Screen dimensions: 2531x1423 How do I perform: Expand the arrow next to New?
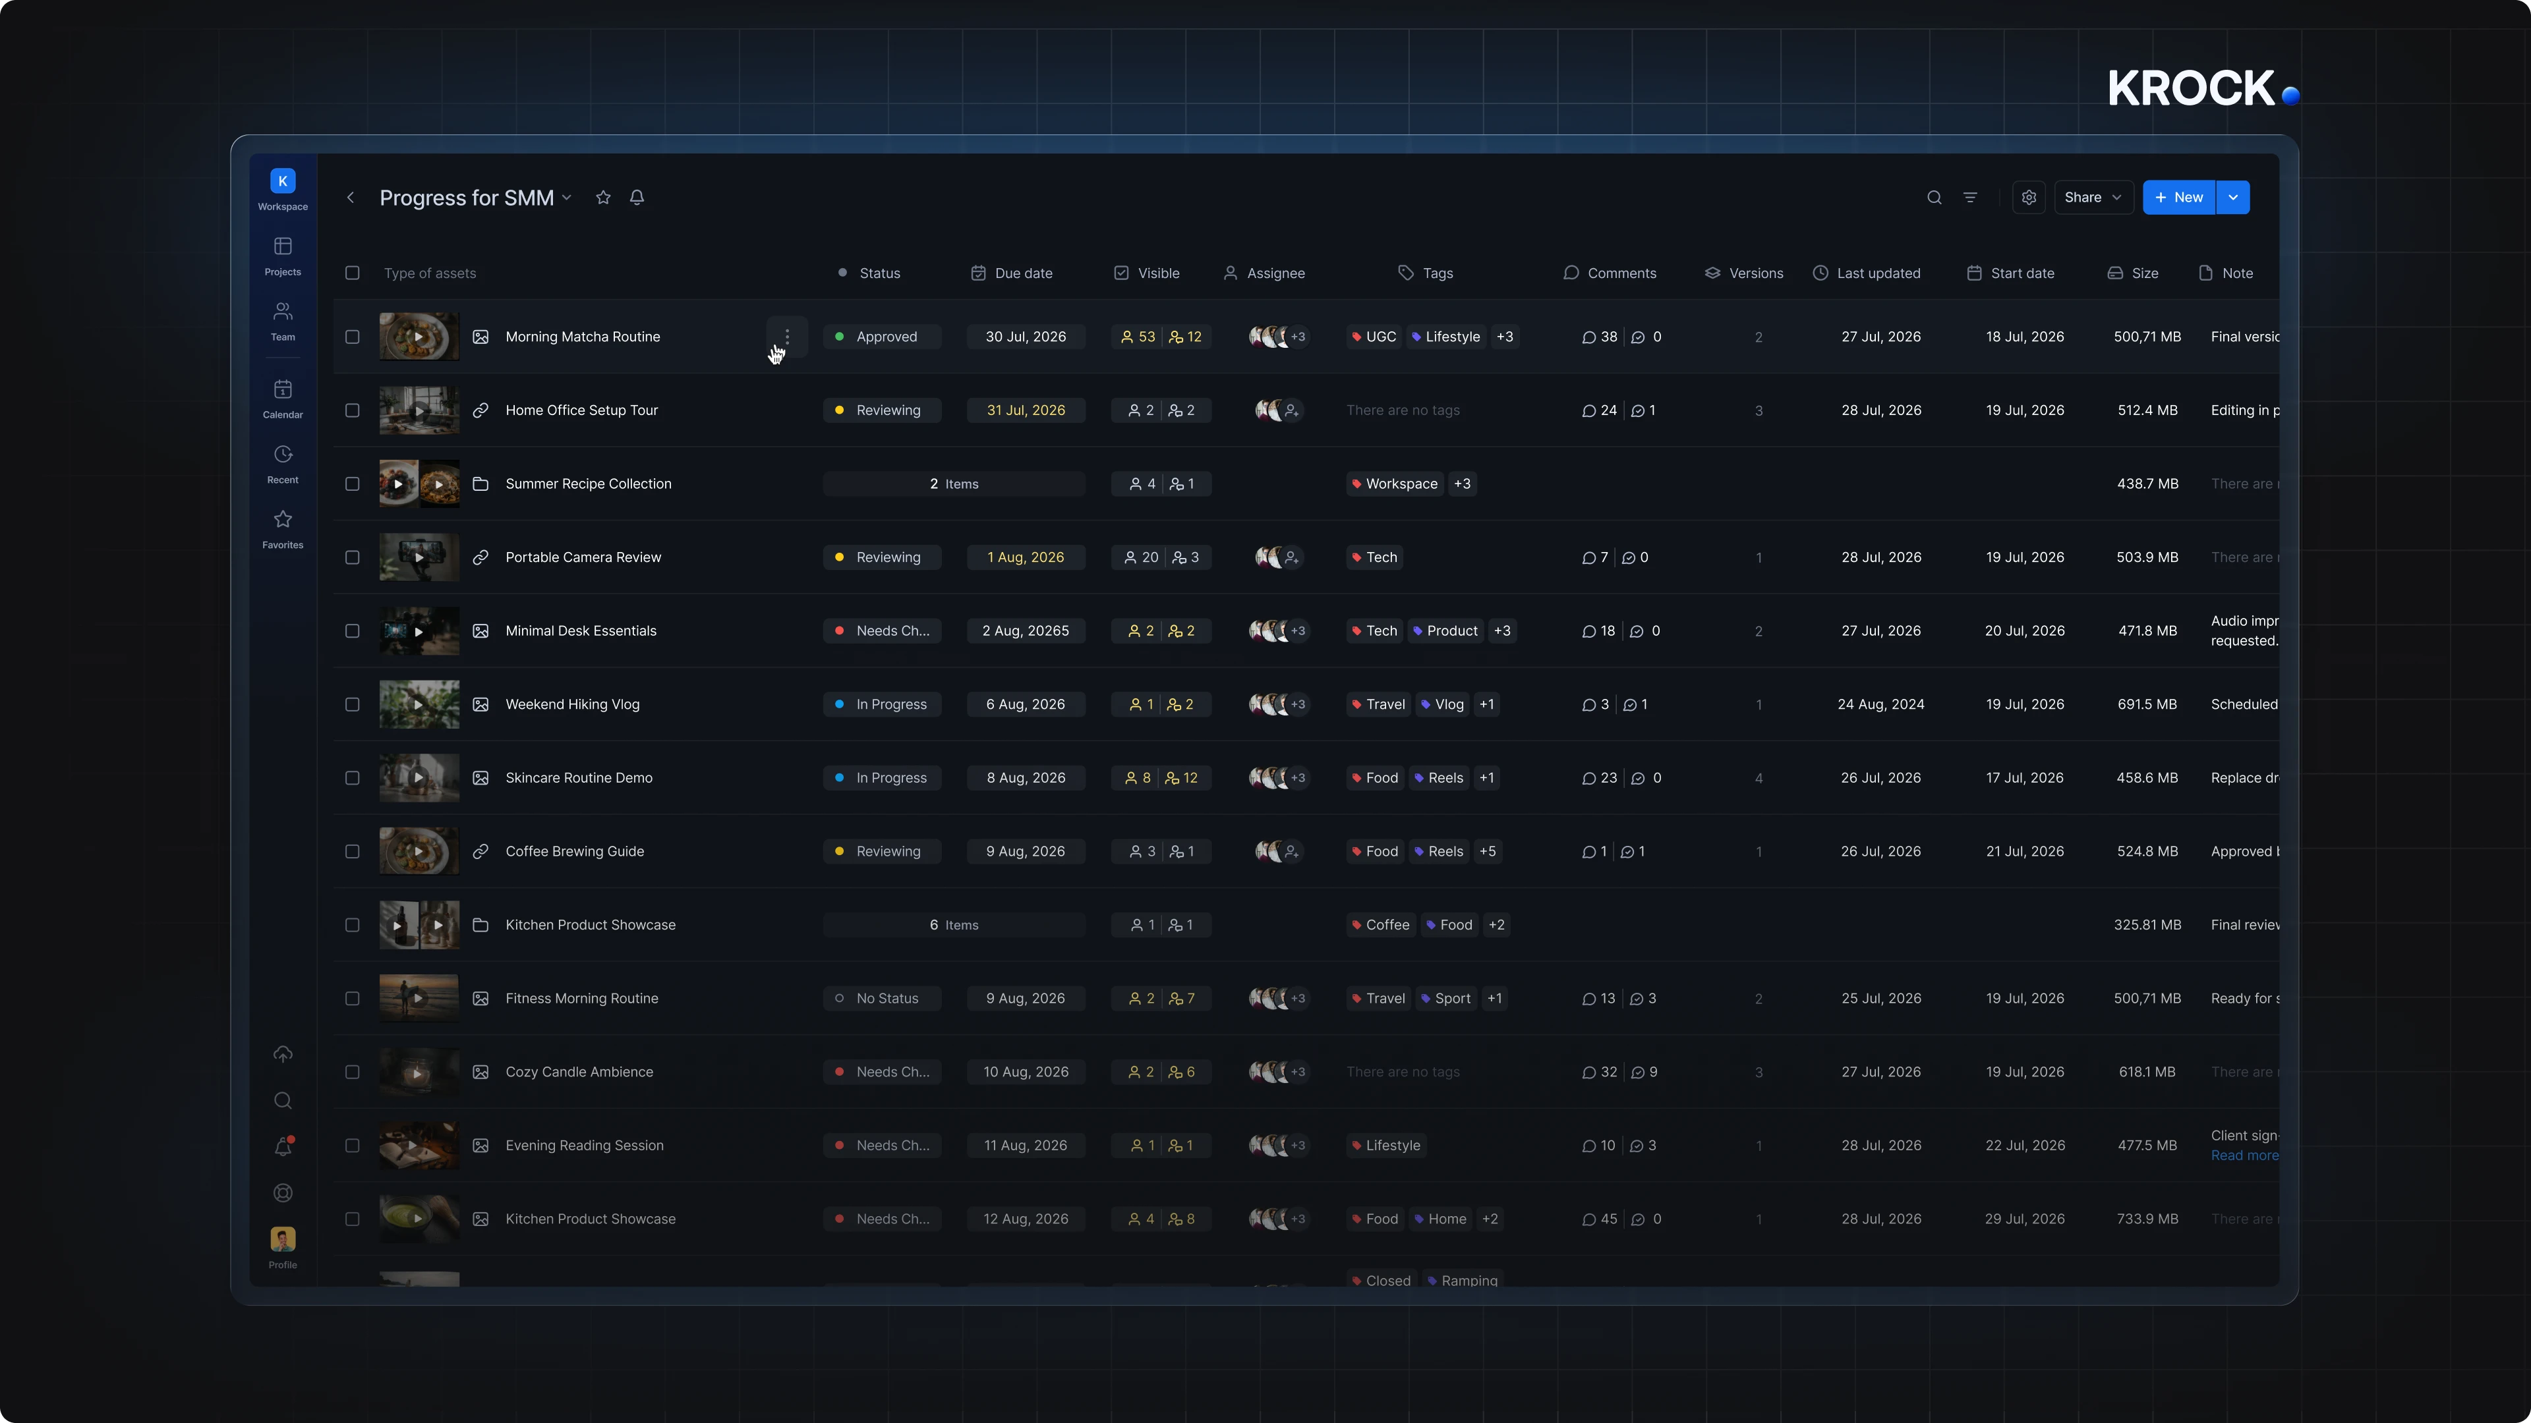[2233, 198]
